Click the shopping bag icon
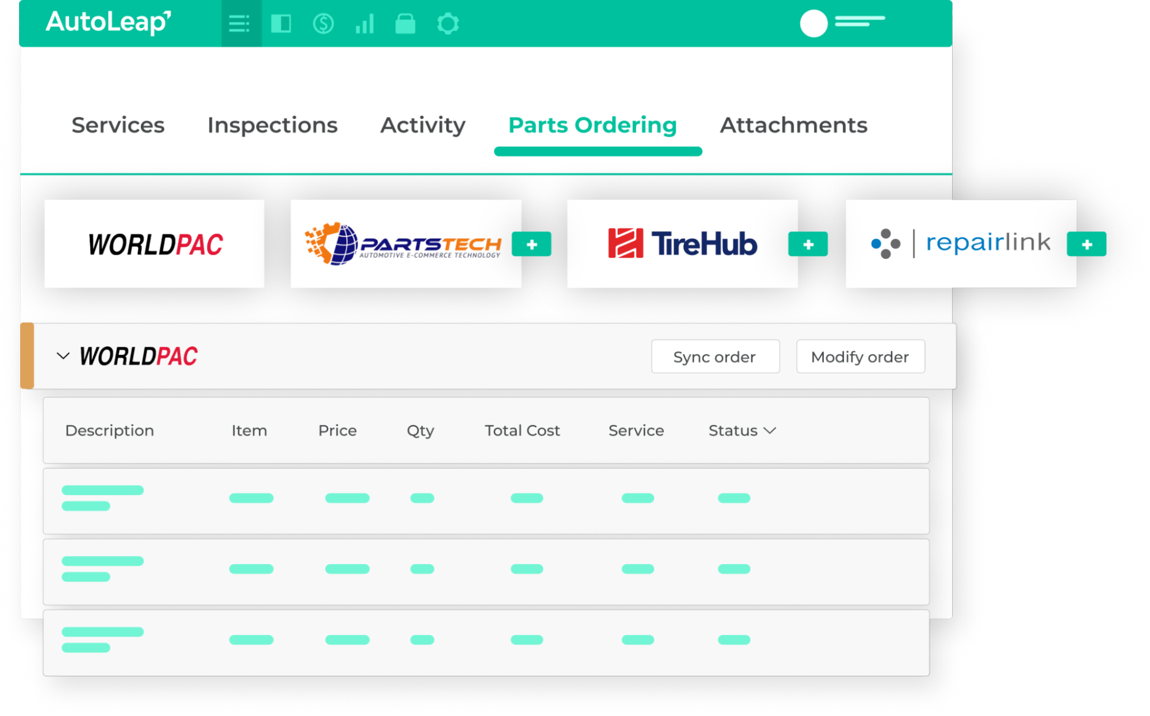Viewport: 1150px width, 716px height. click(x=405, y=24)
